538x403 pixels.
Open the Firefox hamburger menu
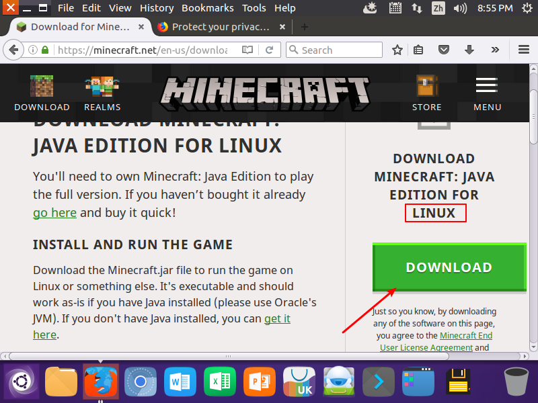click(524, 50)
